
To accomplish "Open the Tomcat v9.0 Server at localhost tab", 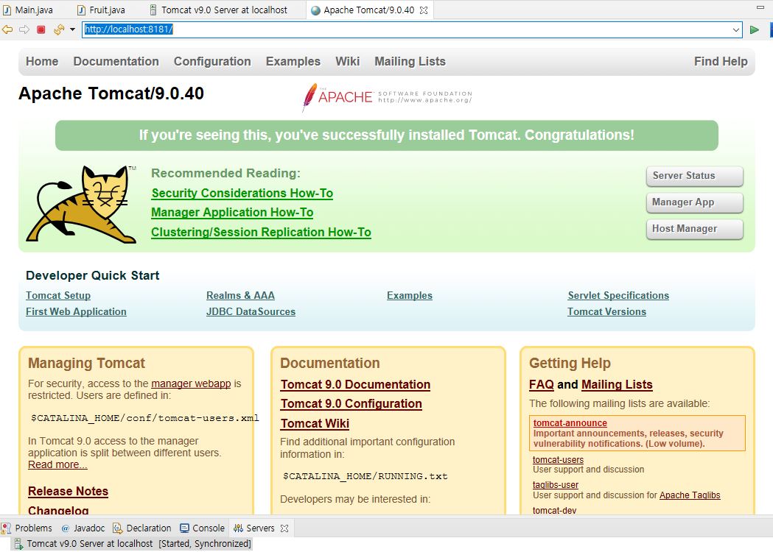I will click(218, 10).
